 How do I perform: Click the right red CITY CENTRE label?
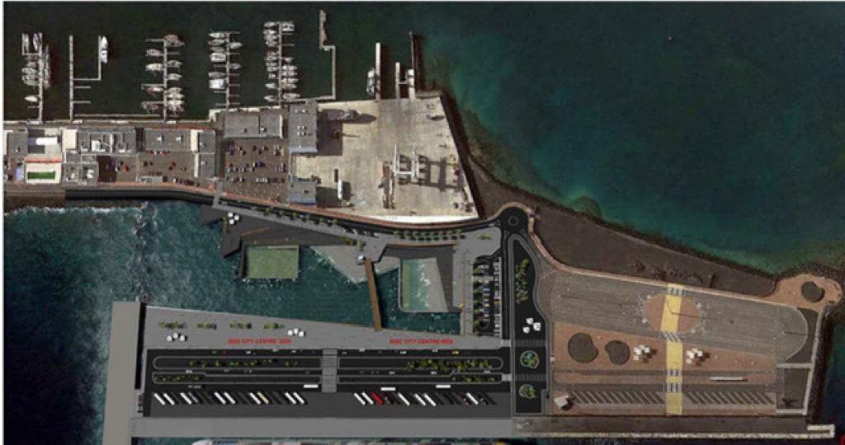click(x=422, y=340)
